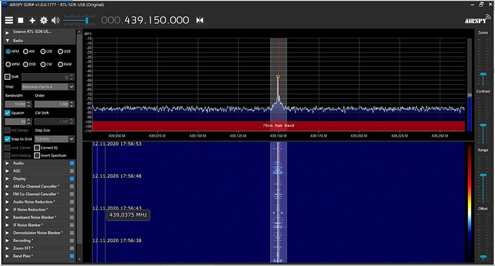Viewport: 495px width, 266px height.
Task: Expand the Zoom FFT panel
Action: (x=7, y=248)
